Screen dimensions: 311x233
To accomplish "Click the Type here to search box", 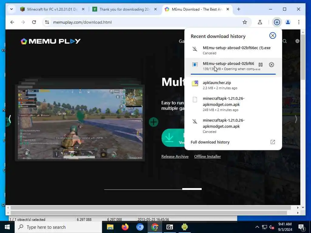I will (x=58, y=227).
